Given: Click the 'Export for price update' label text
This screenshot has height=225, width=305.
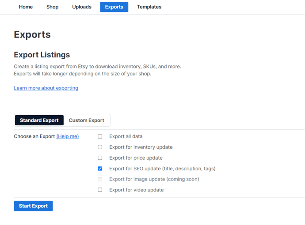Looking at the screenshot, I should click(x=136, y=158).
